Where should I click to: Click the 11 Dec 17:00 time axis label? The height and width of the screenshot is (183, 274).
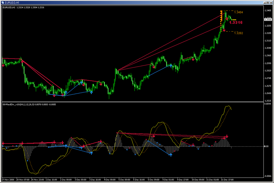pyautogui.click(x=227, y=180)
